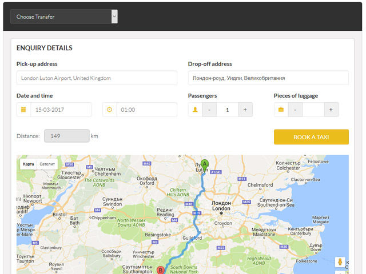Decrease pieces of luggage

click(x=295, y=110)
